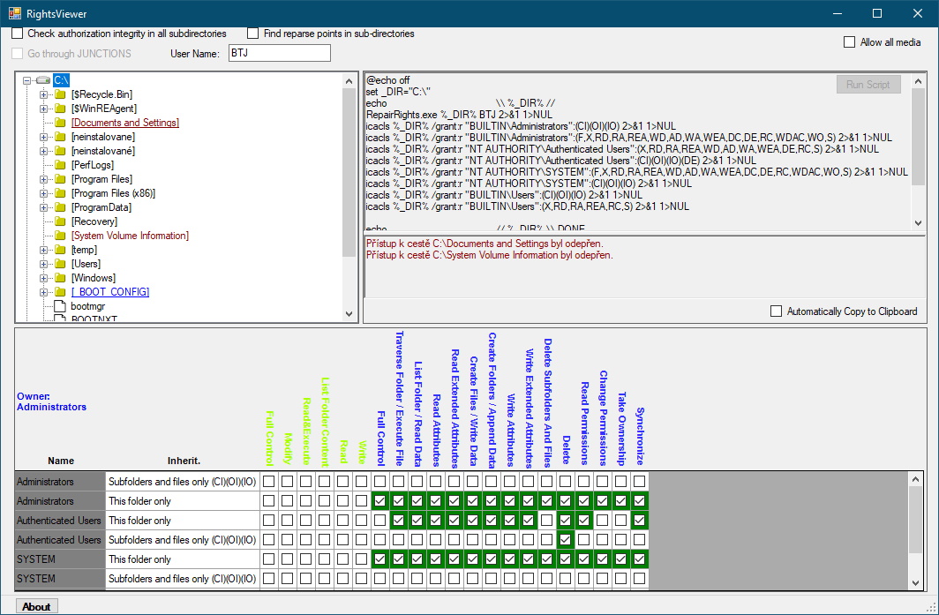Image resolution: width=939 pixels, height=615 pixels.
Task: Open the _BOOT_CONFIG folder link
Action: 110,292
